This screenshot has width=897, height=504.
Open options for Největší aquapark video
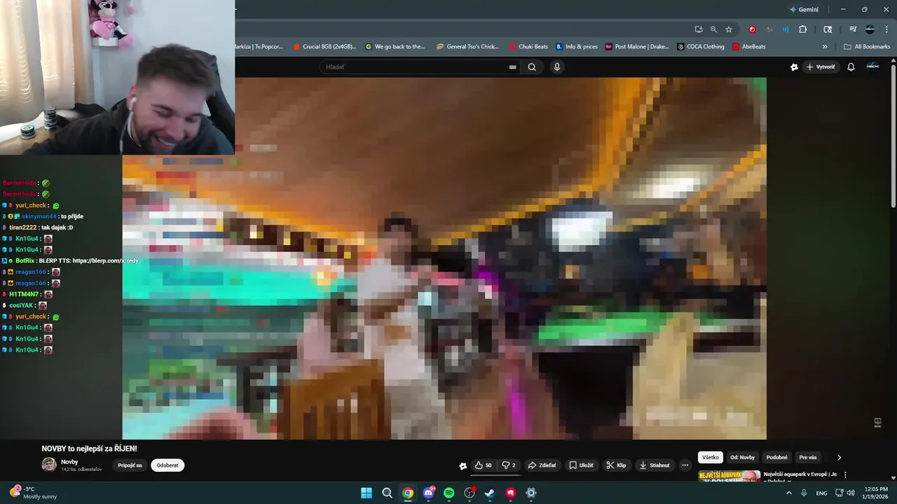click(845, 475)
